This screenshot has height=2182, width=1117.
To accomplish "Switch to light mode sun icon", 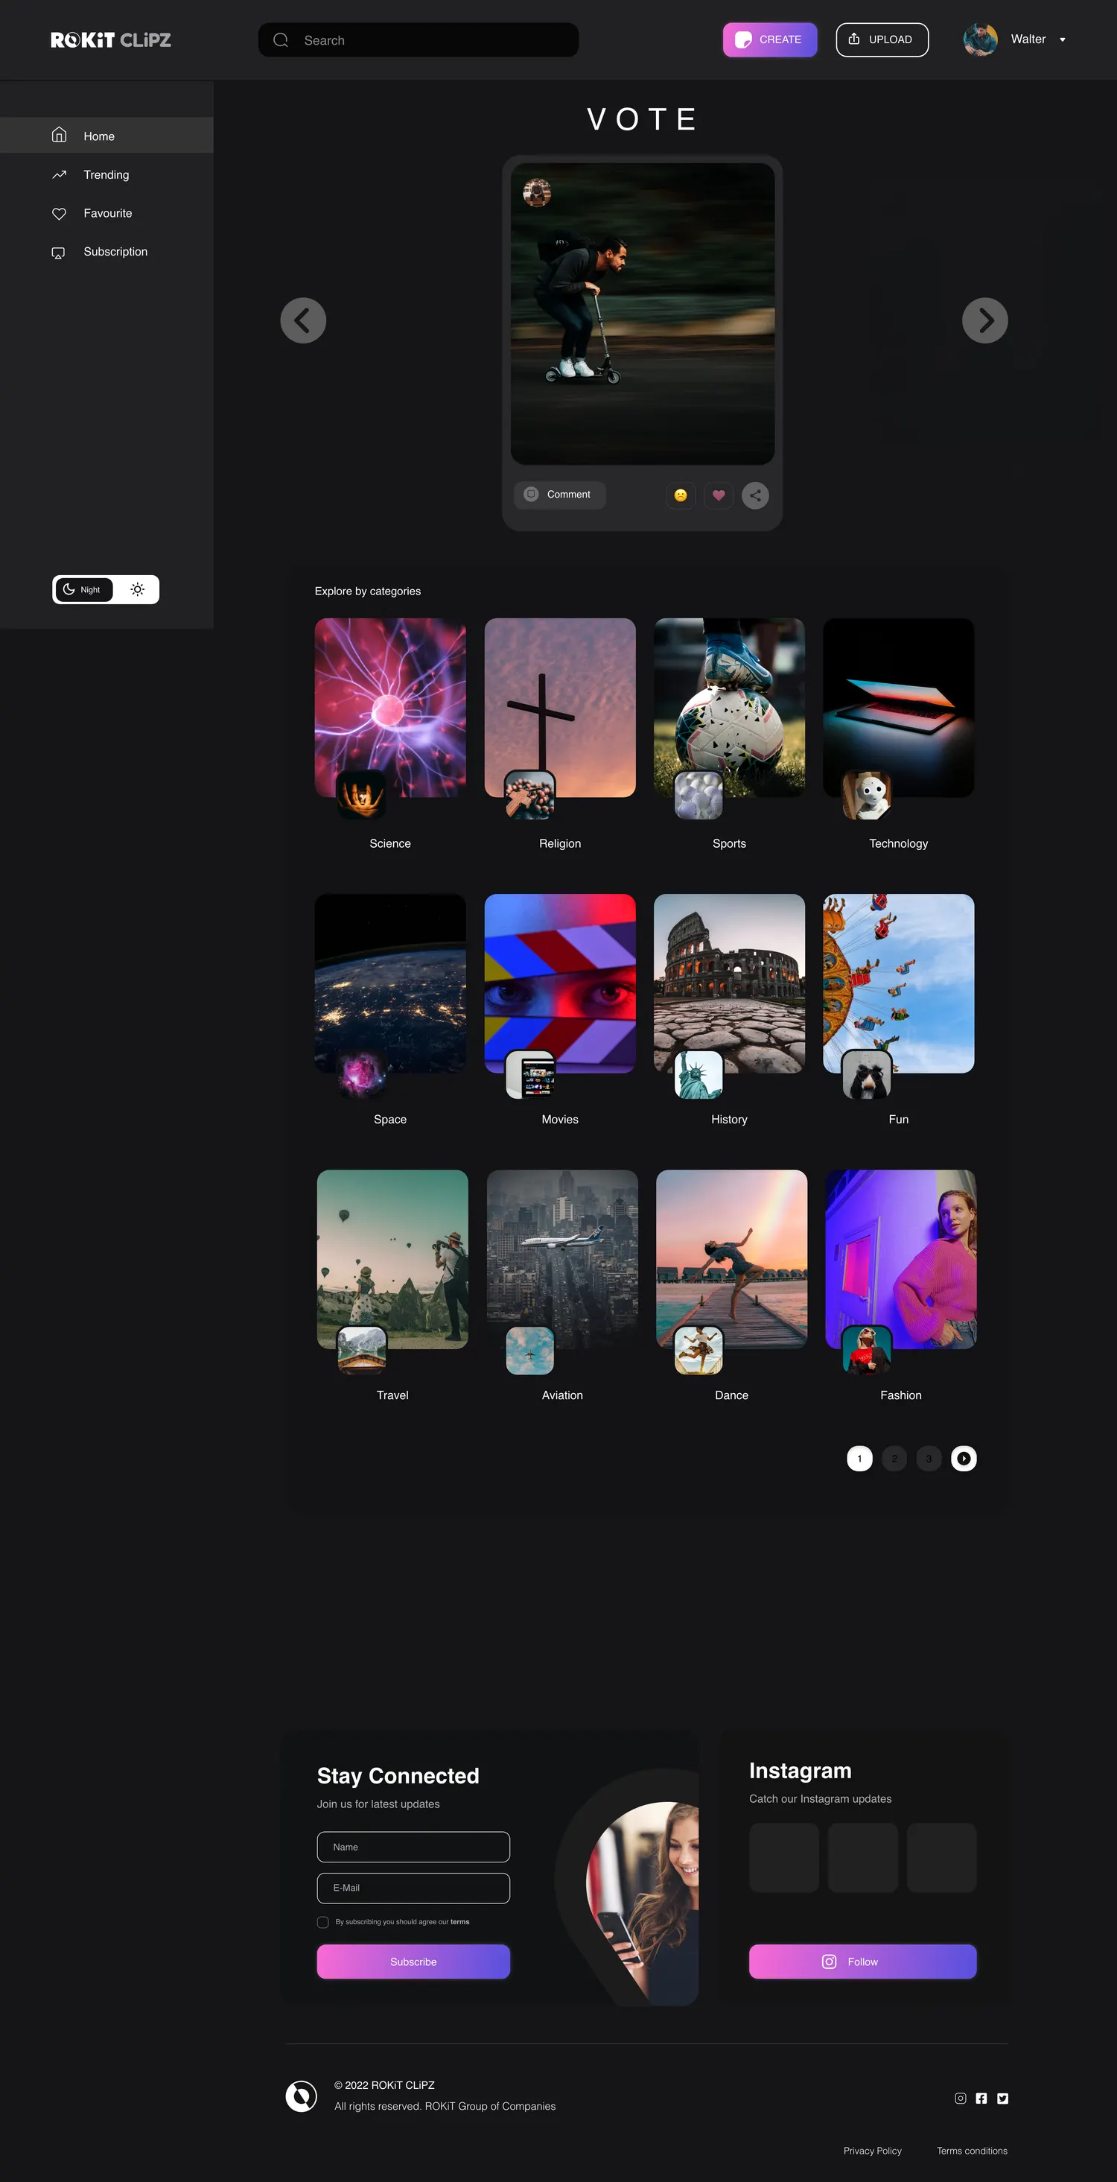I will click(137, 589).
